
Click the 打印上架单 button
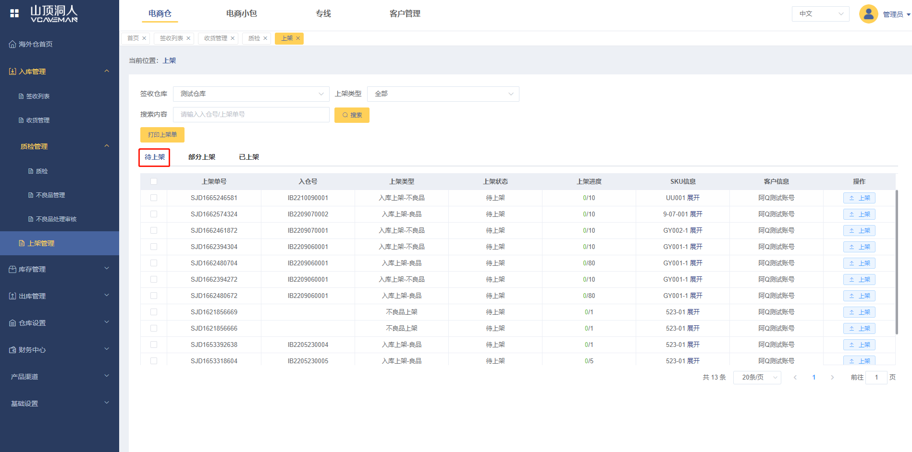point(162,135)
